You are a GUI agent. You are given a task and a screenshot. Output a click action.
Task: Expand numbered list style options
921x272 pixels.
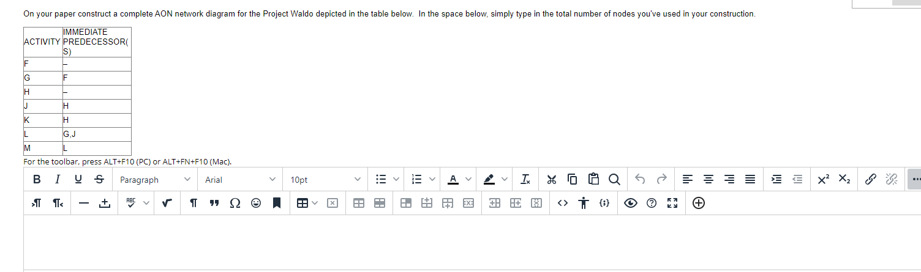point(432,180)
